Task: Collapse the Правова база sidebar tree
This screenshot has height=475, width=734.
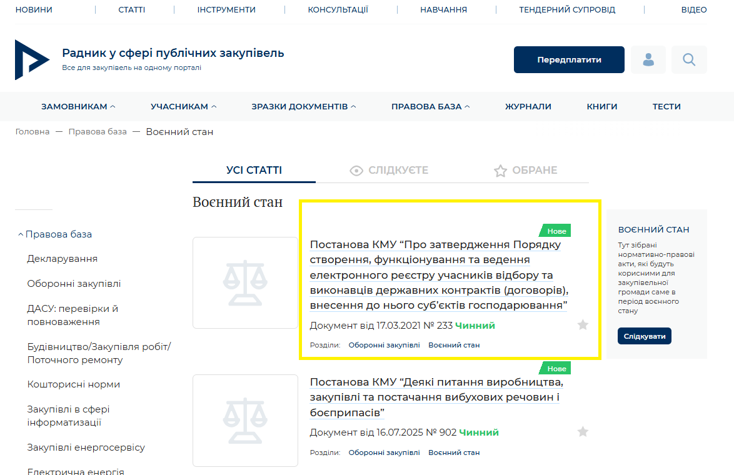Action: 21,234
